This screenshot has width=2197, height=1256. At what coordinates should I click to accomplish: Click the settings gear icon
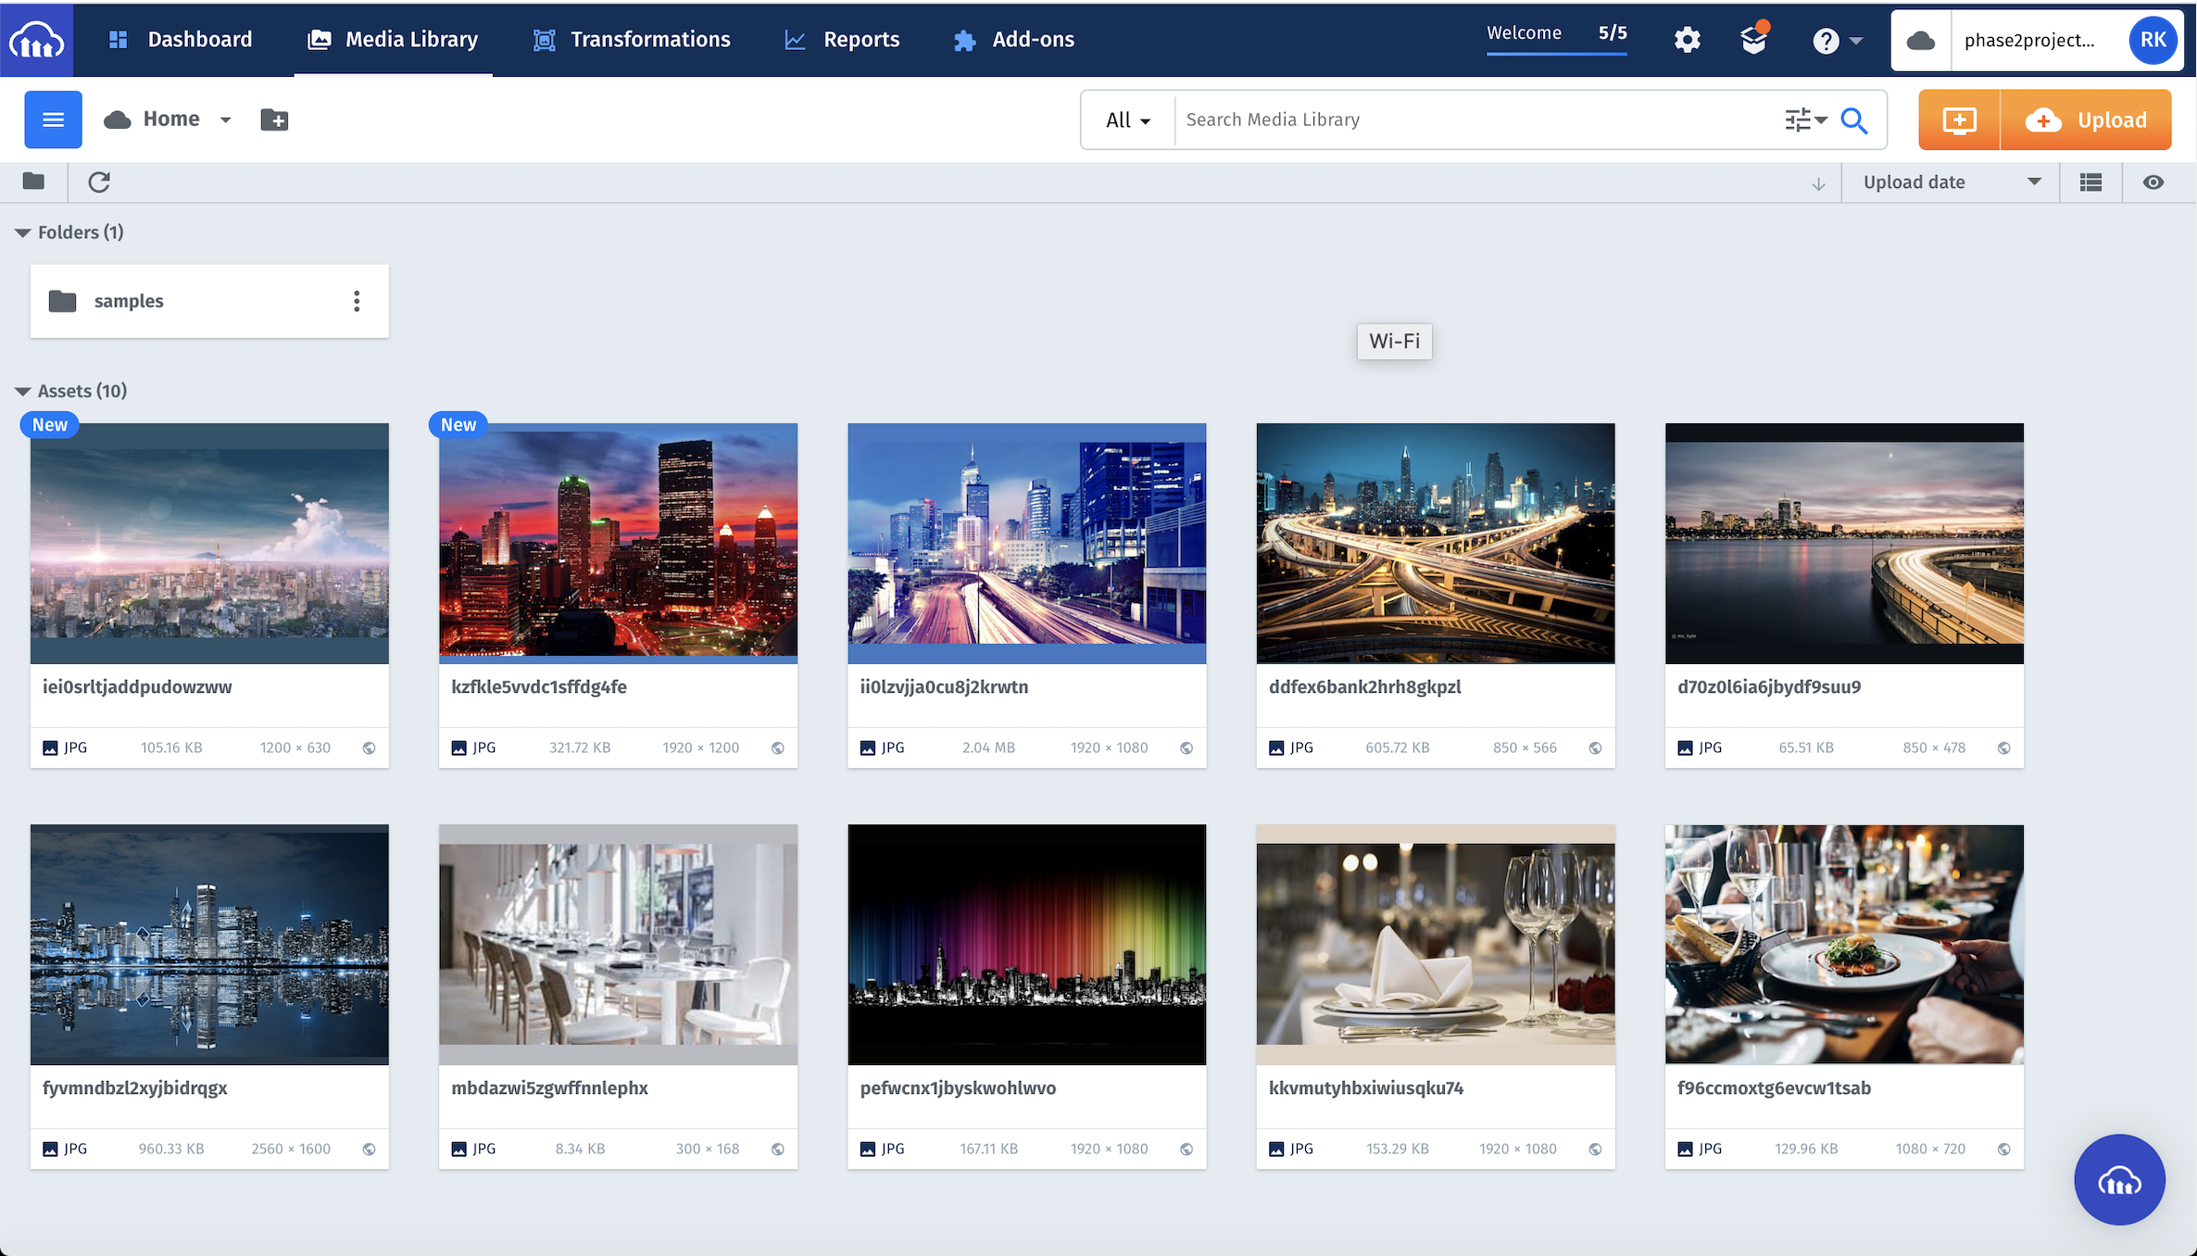pos(1687,40)
